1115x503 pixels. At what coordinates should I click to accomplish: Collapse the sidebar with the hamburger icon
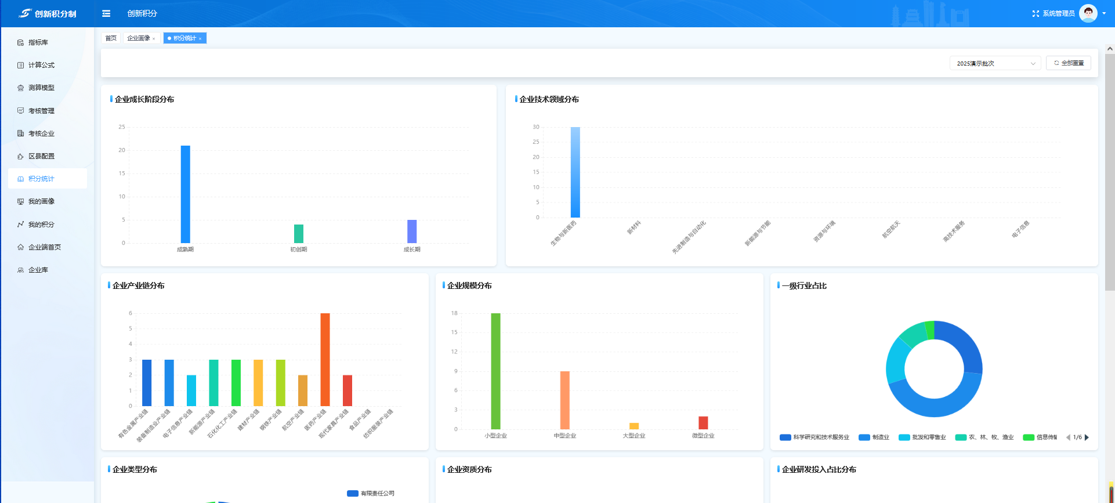(x=106, y=13)
